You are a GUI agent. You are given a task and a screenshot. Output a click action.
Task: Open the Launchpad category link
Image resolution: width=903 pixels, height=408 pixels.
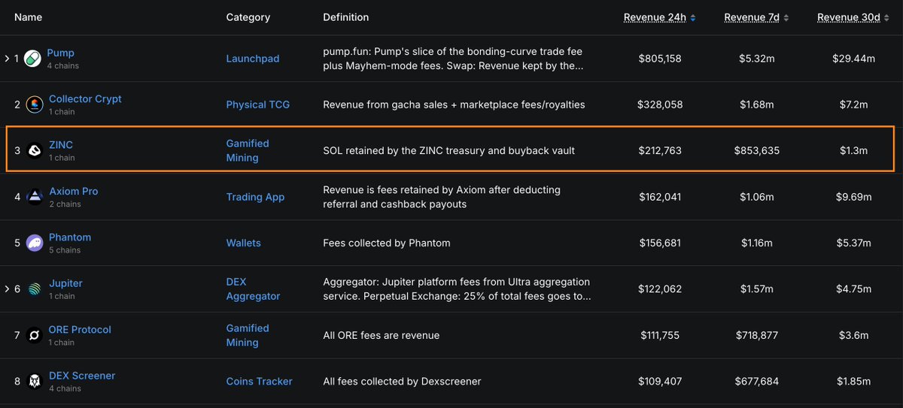click(x=253, y=59)
